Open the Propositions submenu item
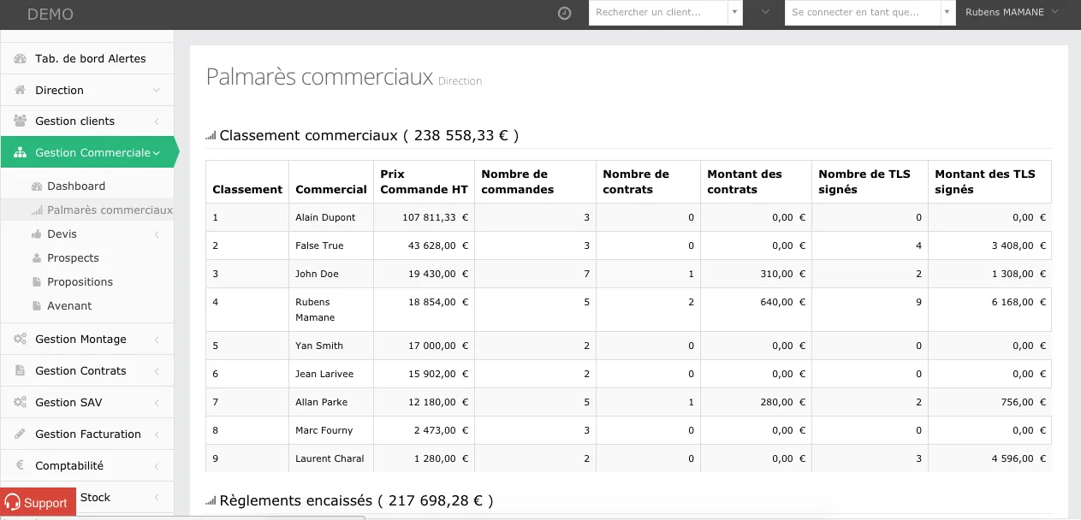The image size is (1081, 520). [80, 281]
